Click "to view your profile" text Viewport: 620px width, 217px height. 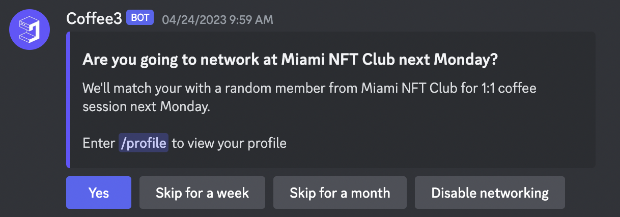(229, 143)
